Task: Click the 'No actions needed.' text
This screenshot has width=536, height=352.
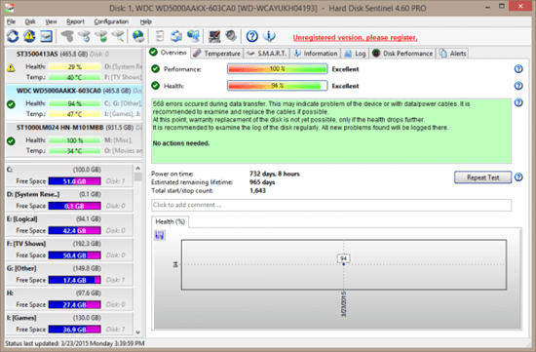Action: (181, 143)
